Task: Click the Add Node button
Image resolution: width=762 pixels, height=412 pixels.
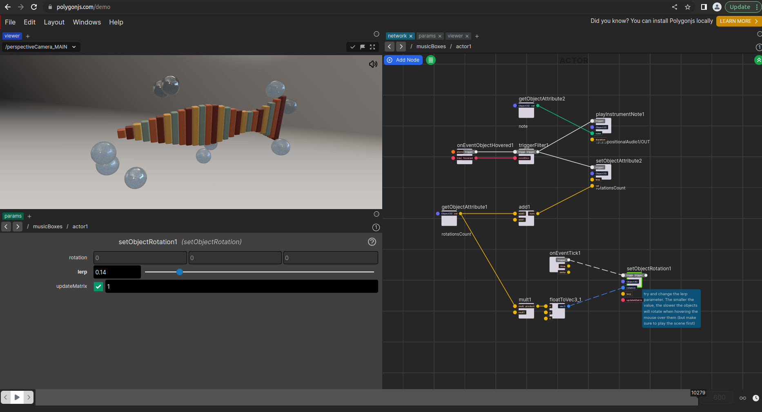Action: 403,60
